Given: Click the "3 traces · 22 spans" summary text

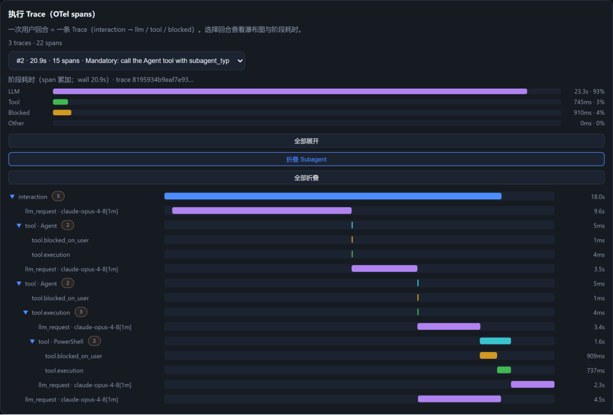Looking at the screenshot, I should pyautogui.click(x=35, y=43).
